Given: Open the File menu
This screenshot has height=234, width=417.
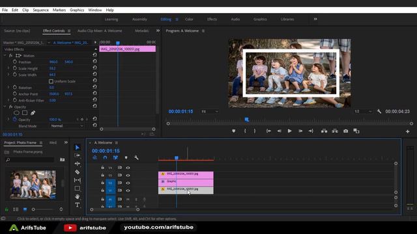Looking at the screenshot, I should point(5,10).
